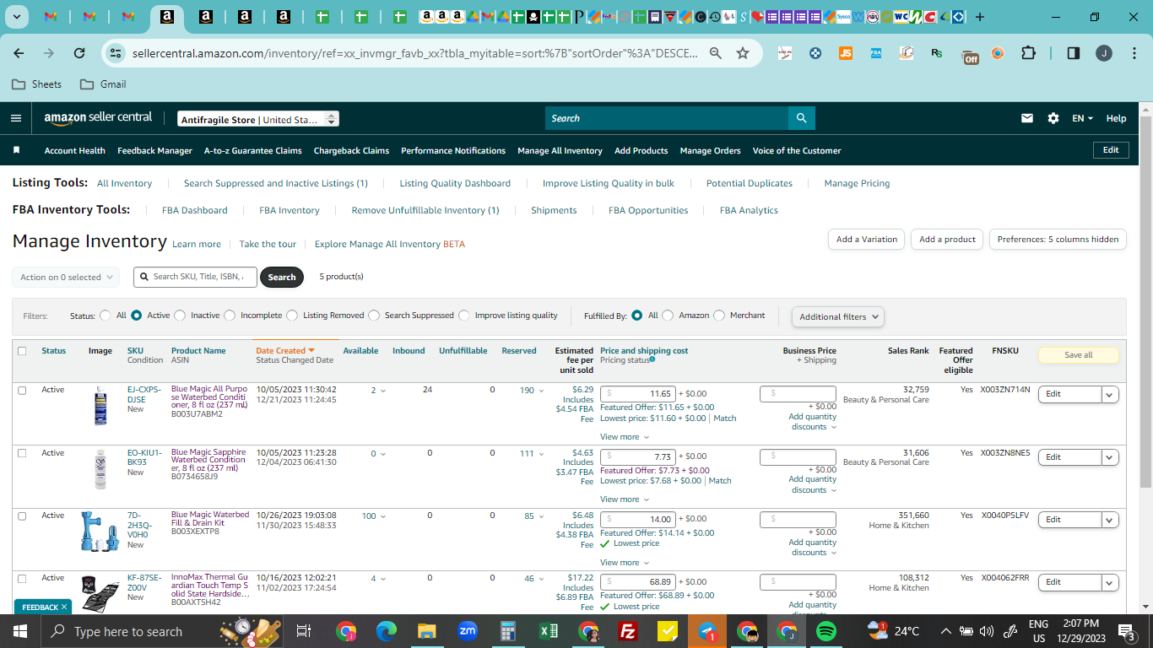Expand Add quantity discounts for Sapphire Conditioner row
Screen dimensions: 1153x648
tap(813, 484)
